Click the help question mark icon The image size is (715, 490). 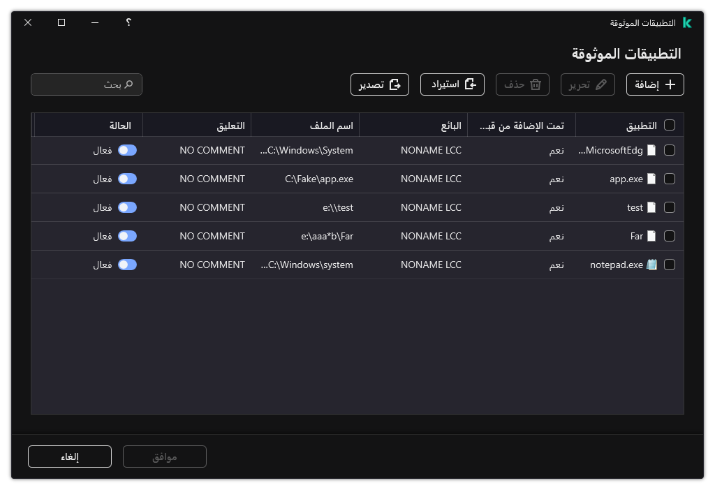[x=128, y=22]
